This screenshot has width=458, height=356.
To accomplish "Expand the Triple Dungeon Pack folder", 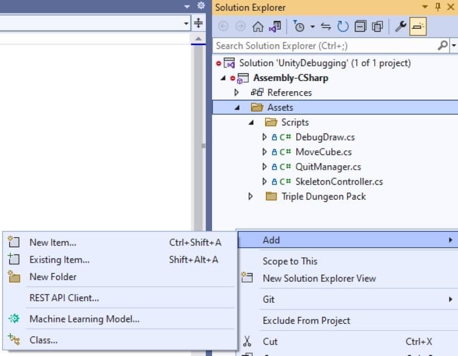I will point(251,196).
